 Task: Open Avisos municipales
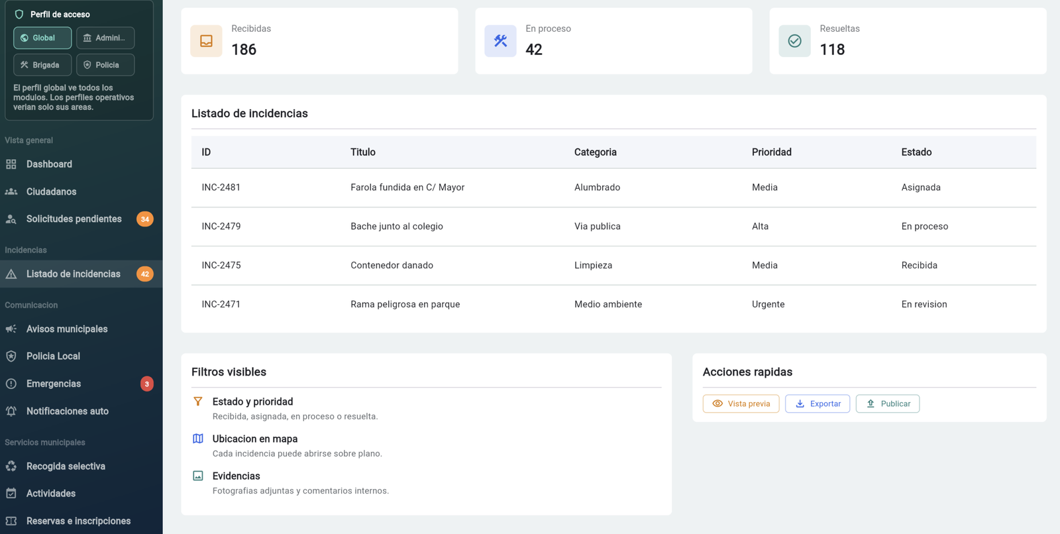tap(81, 329)
